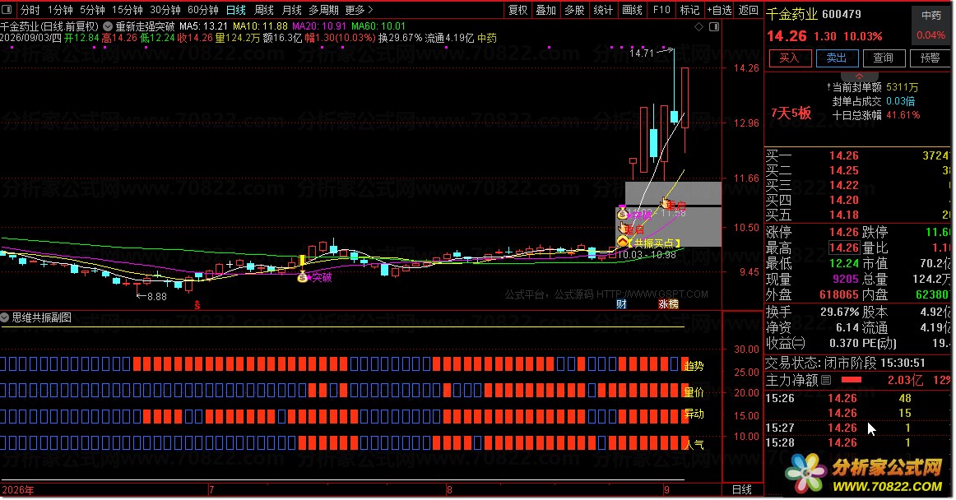Click the 涨榜 tag below the chart

coord(668,303)
